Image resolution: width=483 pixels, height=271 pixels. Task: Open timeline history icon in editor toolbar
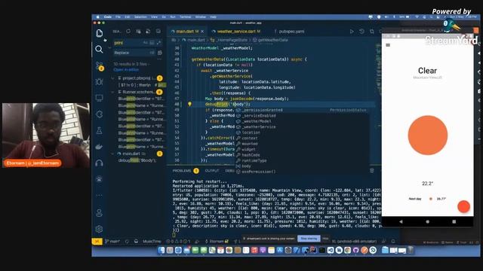point(361,32)
